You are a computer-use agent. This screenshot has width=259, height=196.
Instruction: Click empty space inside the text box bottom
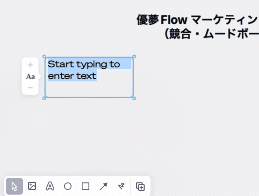(x=89, y=89)
